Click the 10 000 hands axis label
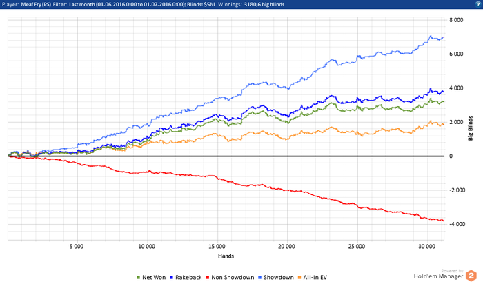 tap(146, 247)
